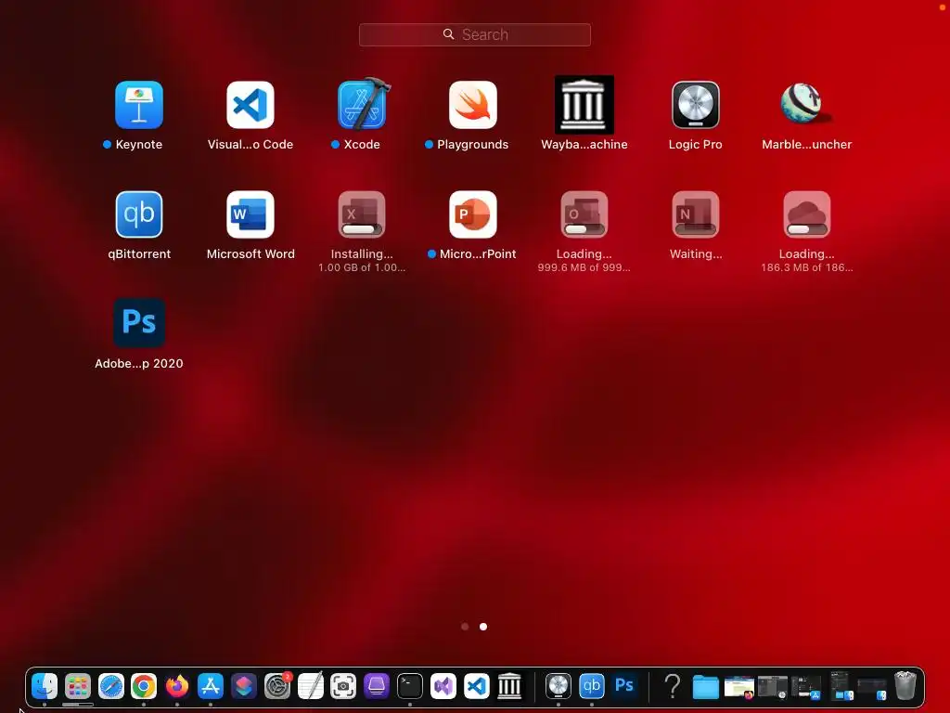Open Firefox from the Dock
Screen dimensions: 950x713
(177, 686)
